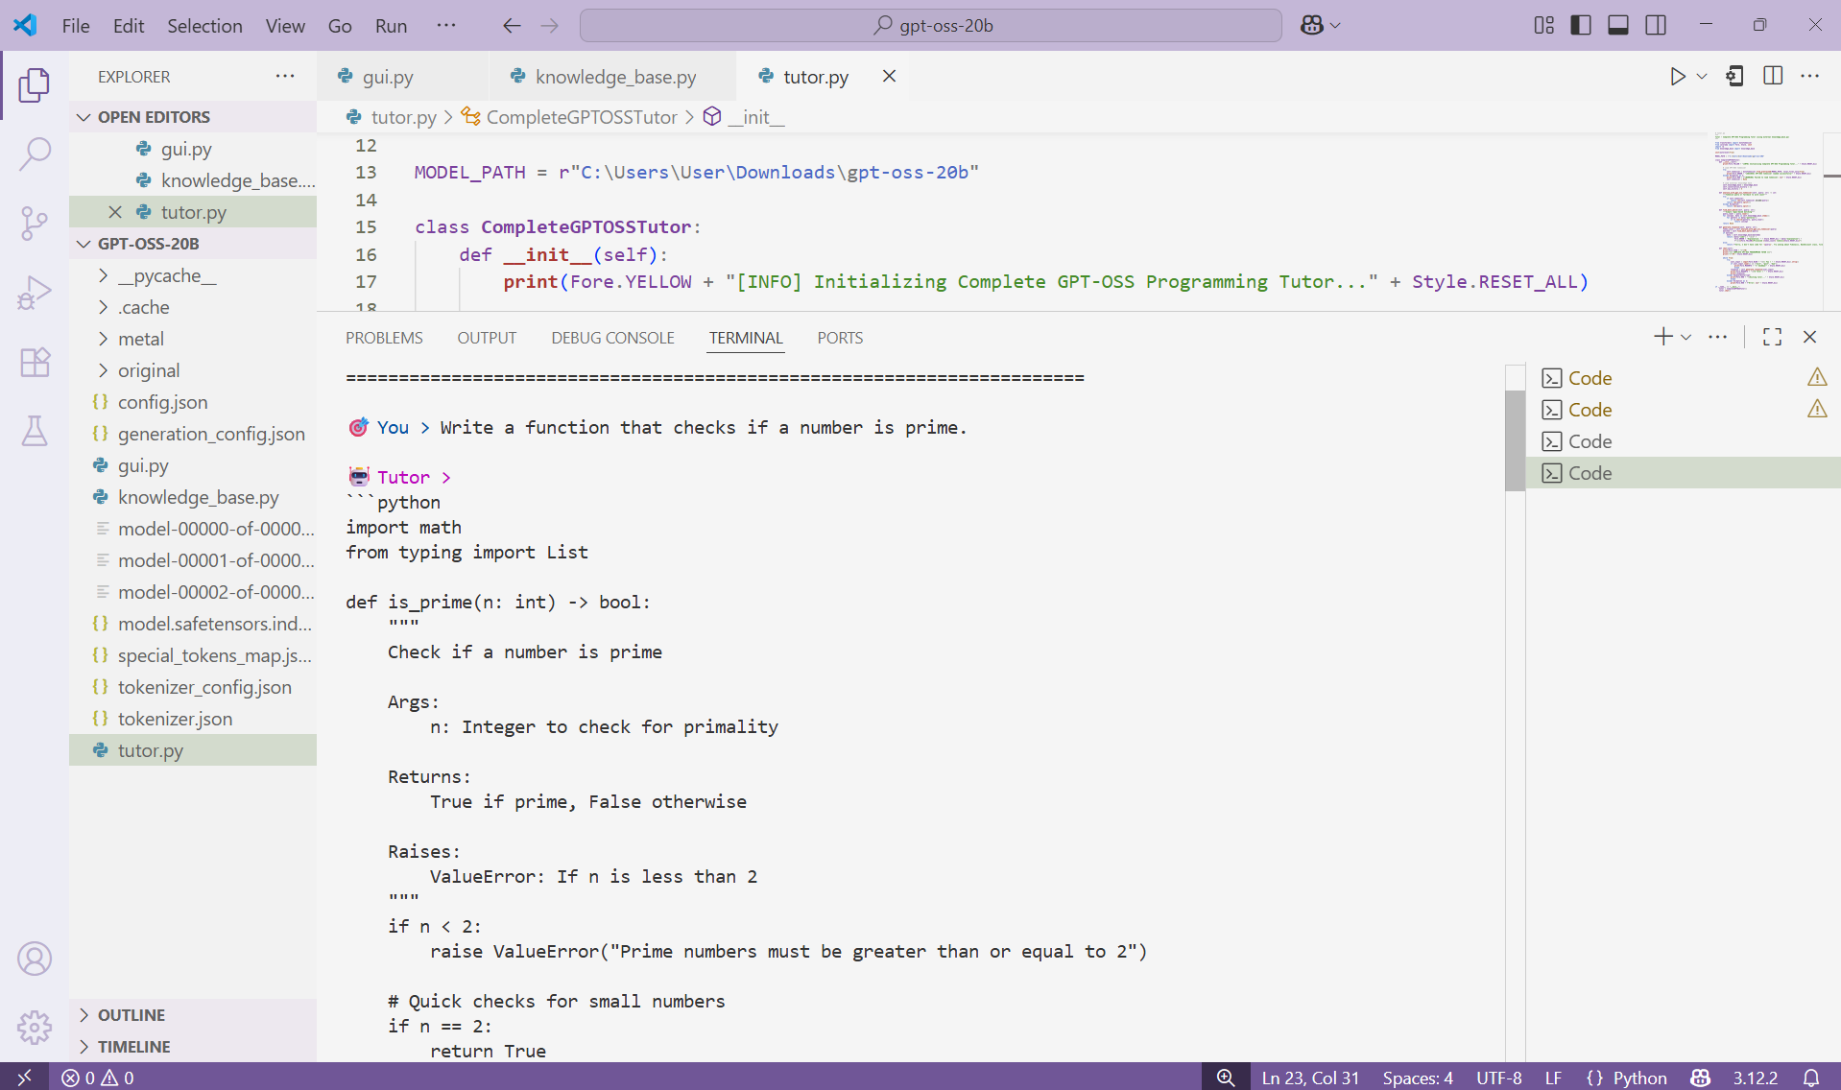Expand the .cache folder

point(193,307)
